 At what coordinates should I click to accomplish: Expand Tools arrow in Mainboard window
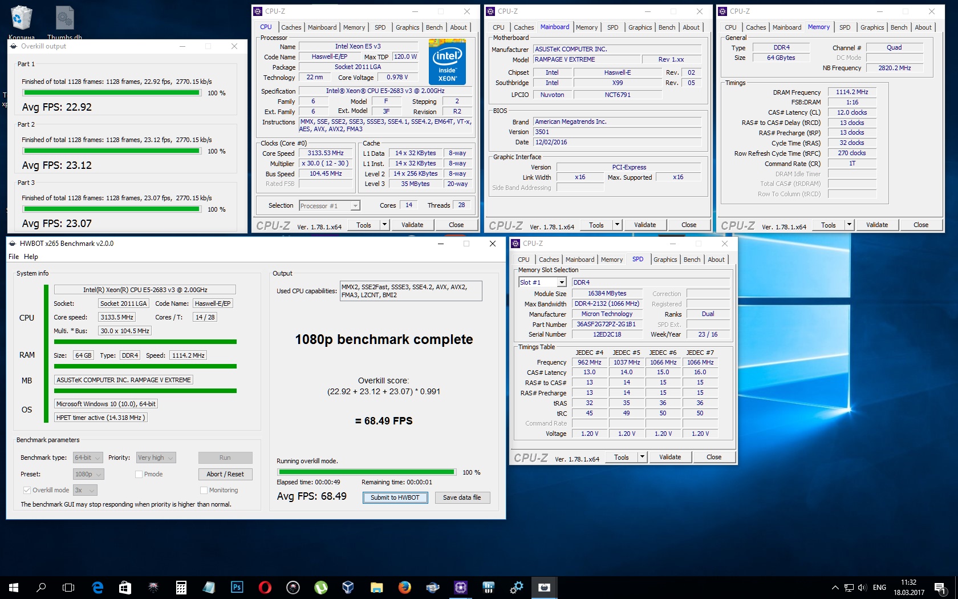pyautogui.click(x=617, y=225)
